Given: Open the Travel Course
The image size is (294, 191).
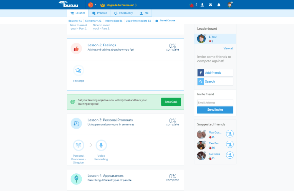Looking at the screenshot, I should [x=165, y=21].
